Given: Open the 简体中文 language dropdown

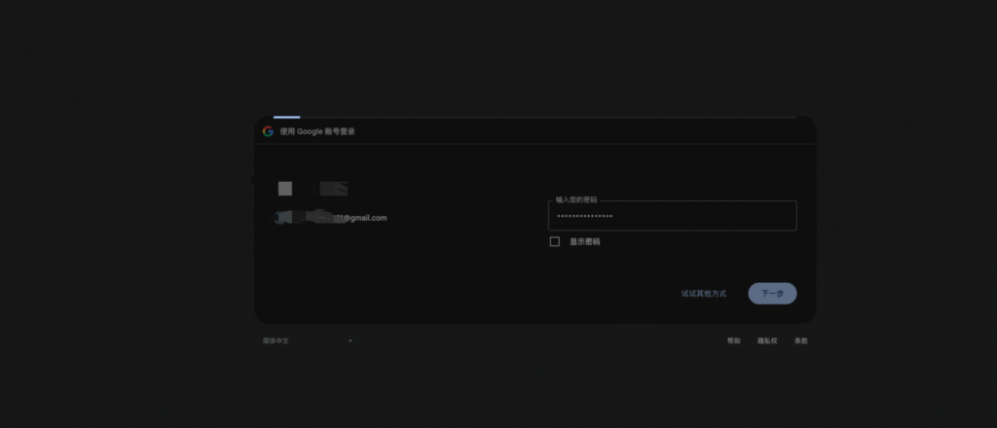Looking at the screenshot, I should pos(307,341).
